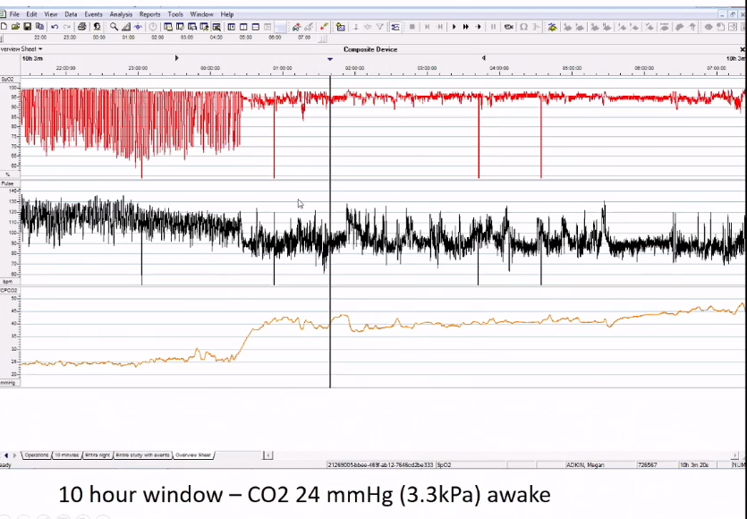This screenshot has width=747, height=519.
Task: Select the Overview Sheet tab
Action: point(192,455)
